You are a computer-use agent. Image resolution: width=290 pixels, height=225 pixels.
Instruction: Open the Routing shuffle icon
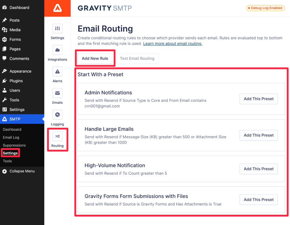tap(57, 136)
